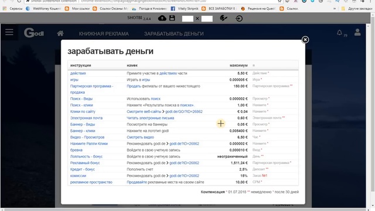Screen dimensions: 375x211
Task: Open the Партнерская программа - продажа link
Action: [x=91, y=89]
